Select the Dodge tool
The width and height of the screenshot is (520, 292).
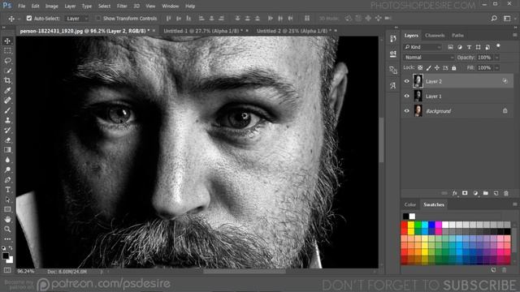tap(7, 170)
